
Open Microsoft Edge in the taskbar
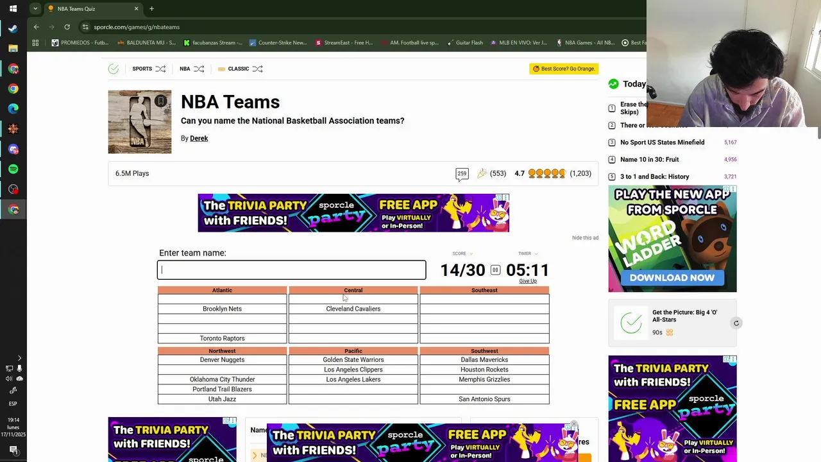coord(13,108)
